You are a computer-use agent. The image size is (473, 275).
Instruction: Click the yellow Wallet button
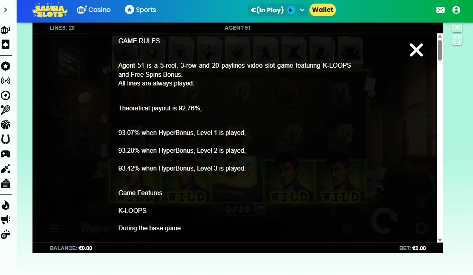pyautogui.click(x=322, y=9)
